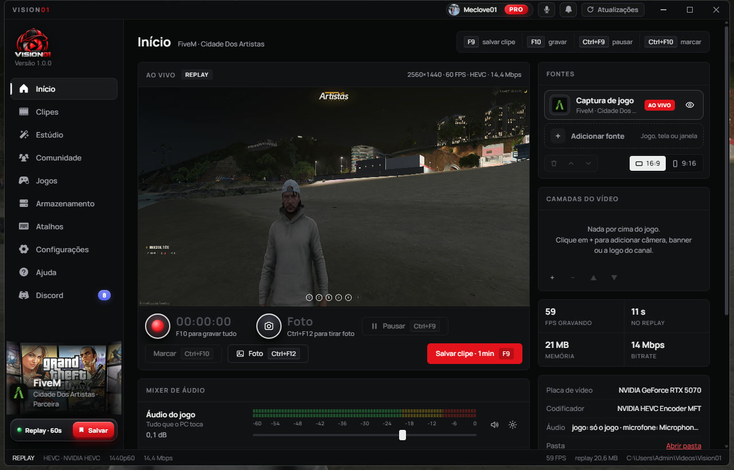Click the Foto Ctrl+F12 button

268,354
